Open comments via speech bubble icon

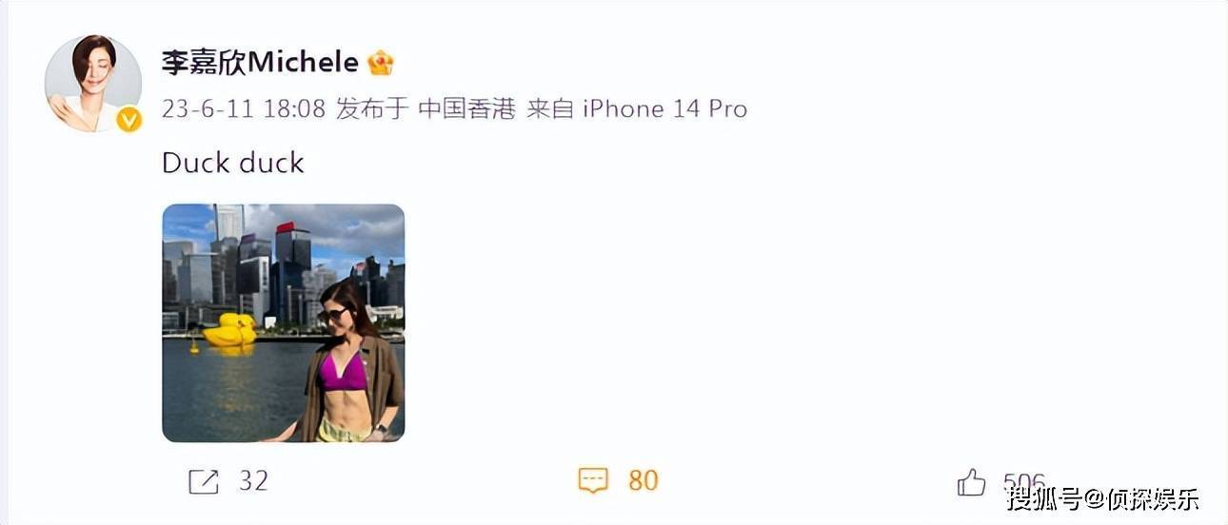593,481
